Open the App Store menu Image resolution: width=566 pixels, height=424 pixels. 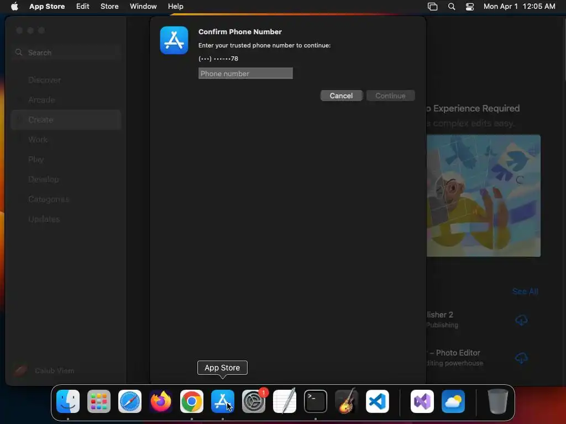coord(47,6)
